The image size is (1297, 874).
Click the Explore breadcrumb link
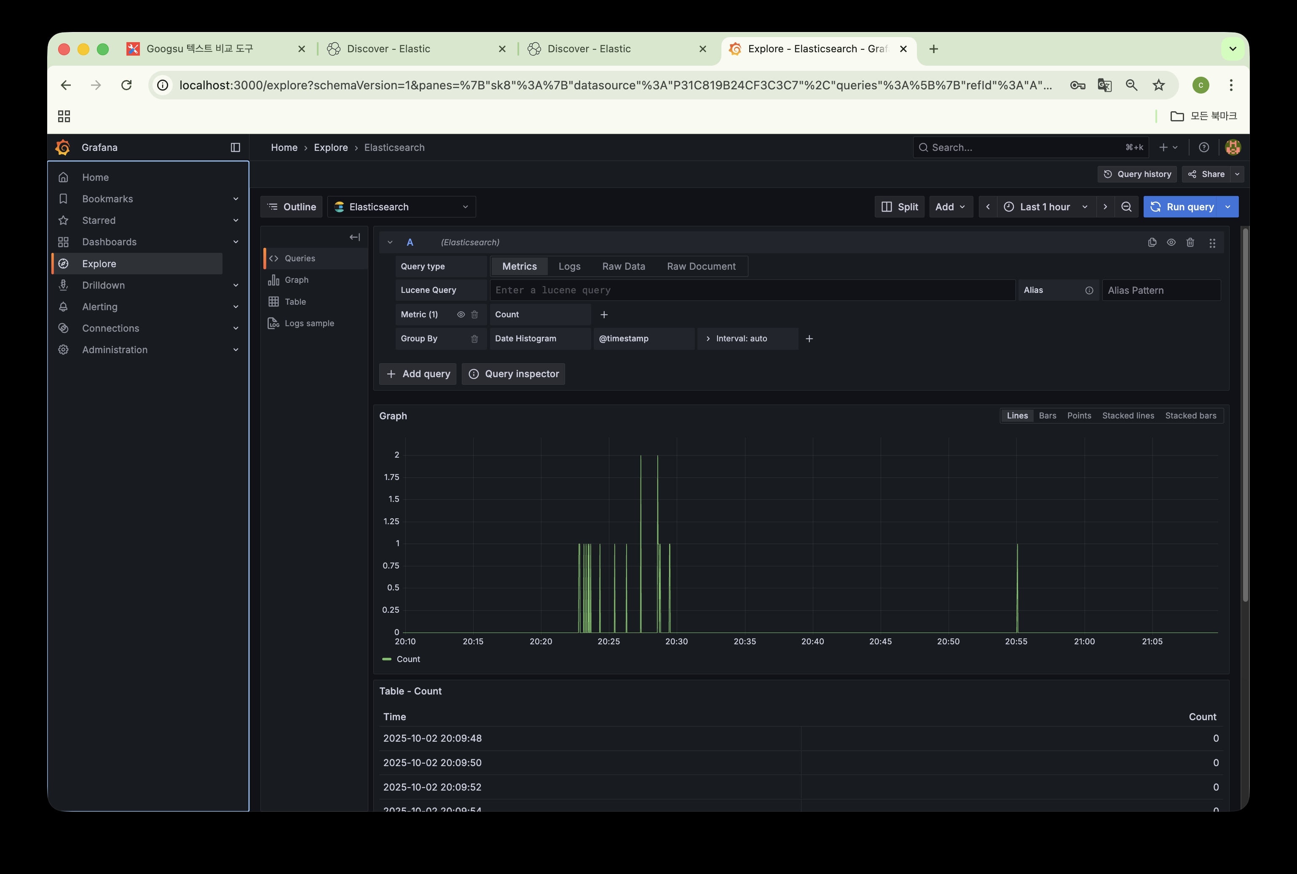(330, 147)
